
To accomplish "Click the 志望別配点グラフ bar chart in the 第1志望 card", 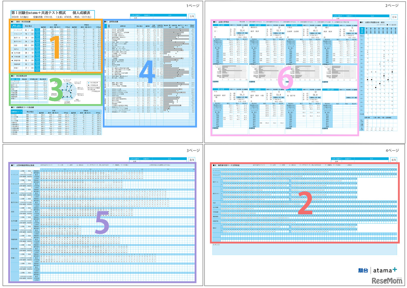I will pos(230,73).
